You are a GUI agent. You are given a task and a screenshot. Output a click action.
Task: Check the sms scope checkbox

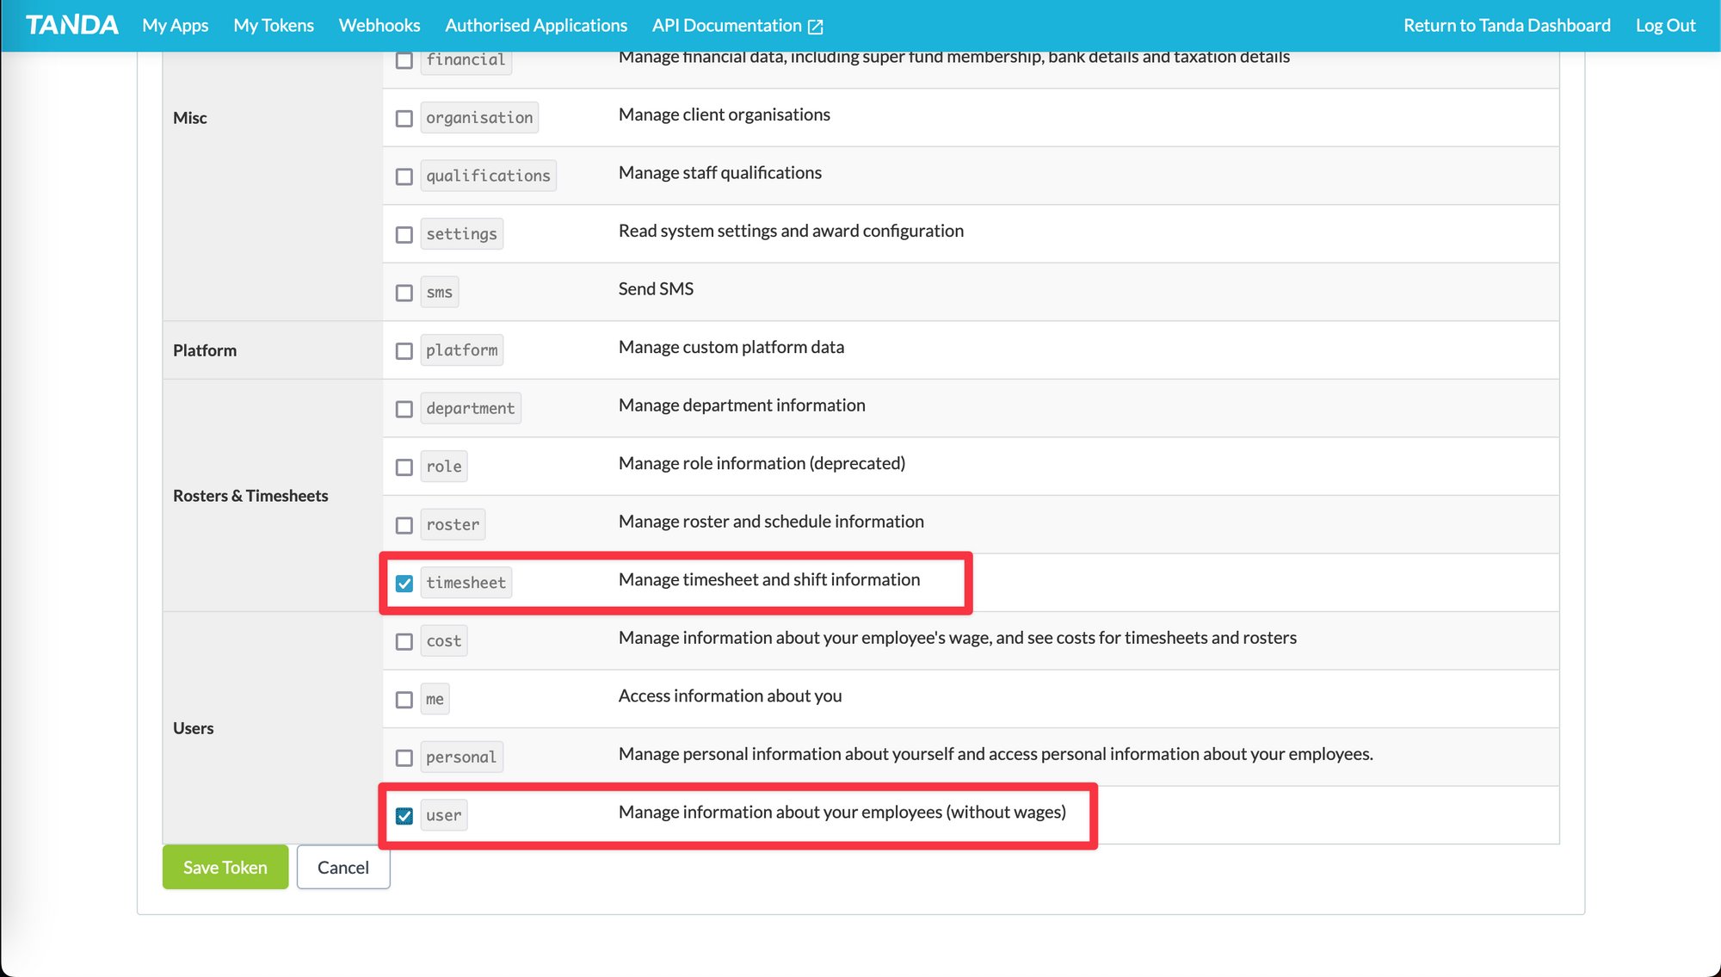404,293
